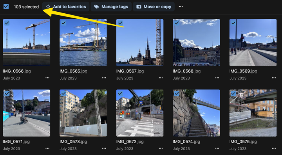Open the IMG_0567.jpg church spire thumbnail
The image size is (282, 155).
(140, 43)
